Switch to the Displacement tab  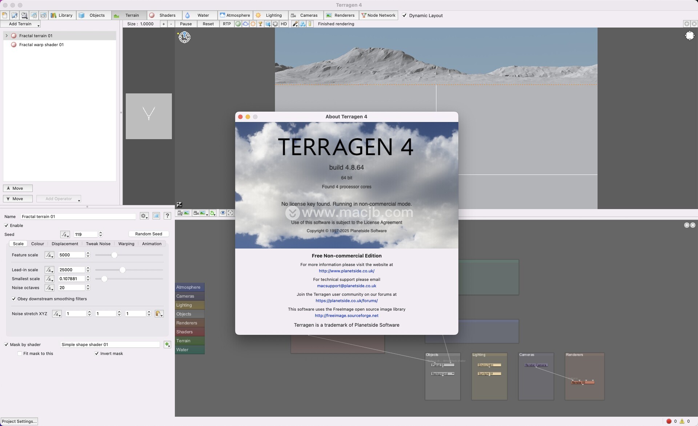coord(65,244)
